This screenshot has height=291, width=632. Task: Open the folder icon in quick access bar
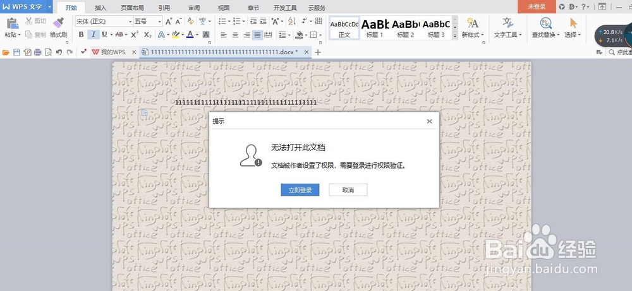tap(6, 52)
